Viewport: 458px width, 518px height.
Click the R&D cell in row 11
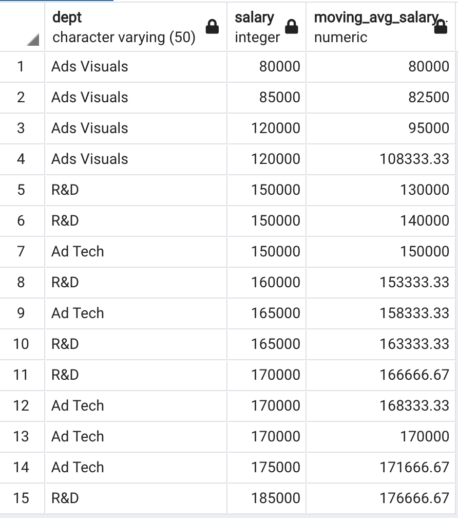pyautogui.click(x=136, y=375)
